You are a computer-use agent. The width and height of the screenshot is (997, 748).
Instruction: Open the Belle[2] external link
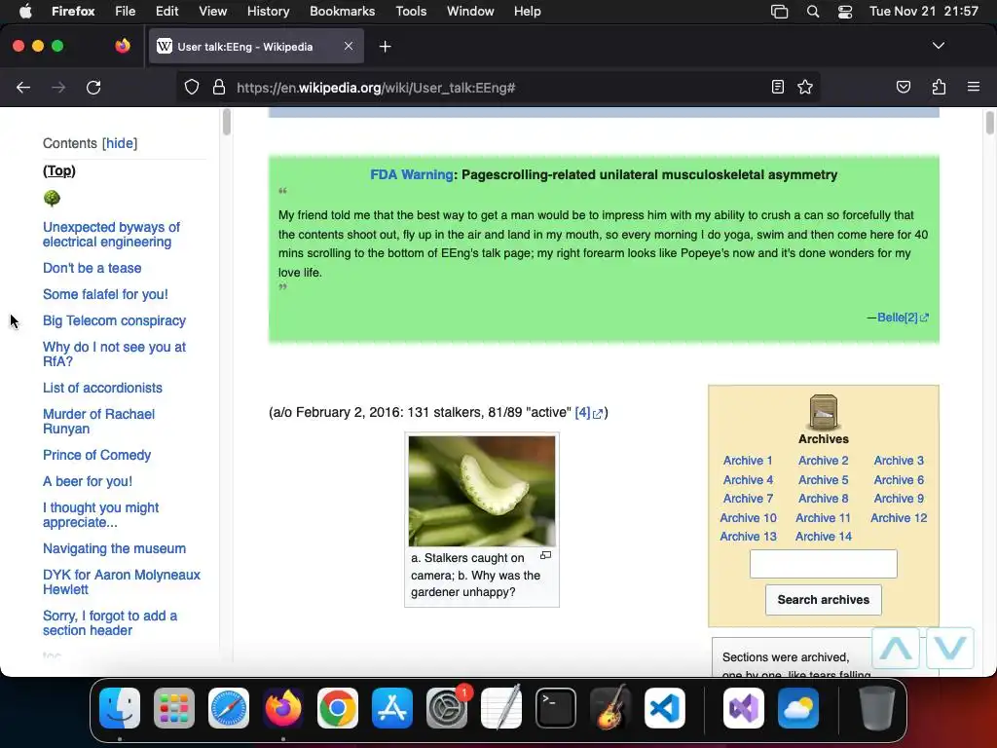(x=903, y=318)
